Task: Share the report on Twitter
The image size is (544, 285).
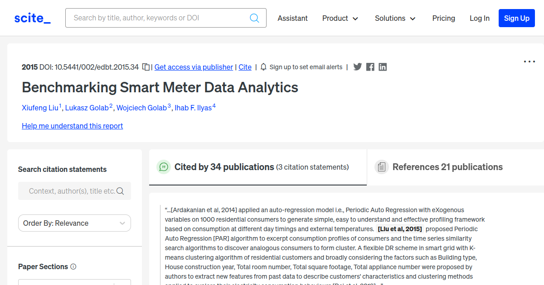Action: (x=358, y=67)
